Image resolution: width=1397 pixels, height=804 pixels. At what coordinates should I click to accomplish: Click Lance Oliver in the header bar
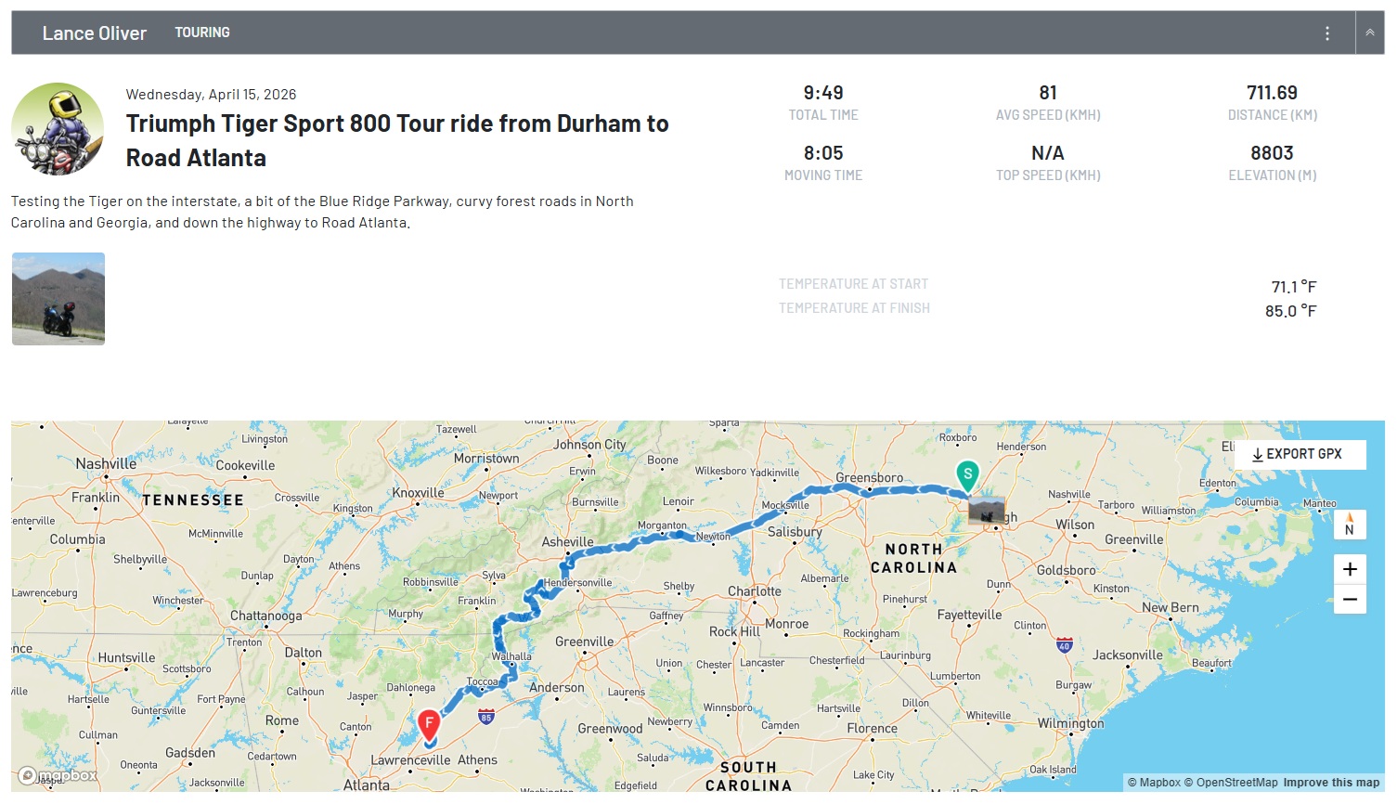click(x=94, y=32)
